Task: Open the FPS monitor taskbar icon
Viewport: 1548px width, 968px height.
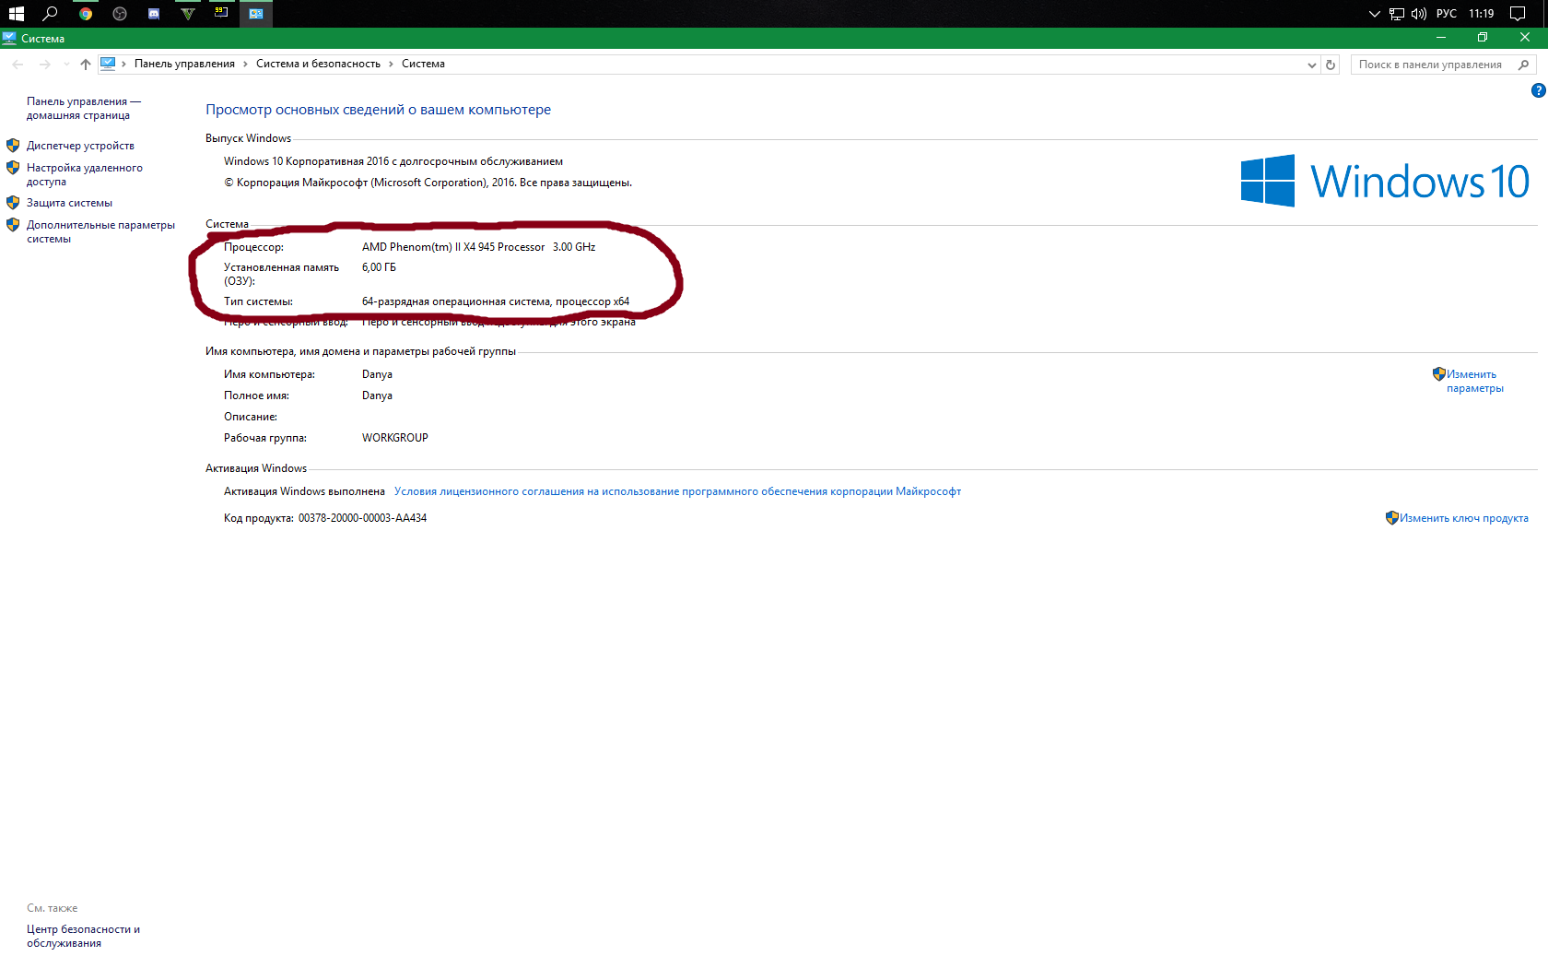Action: [x=221, y=13]
